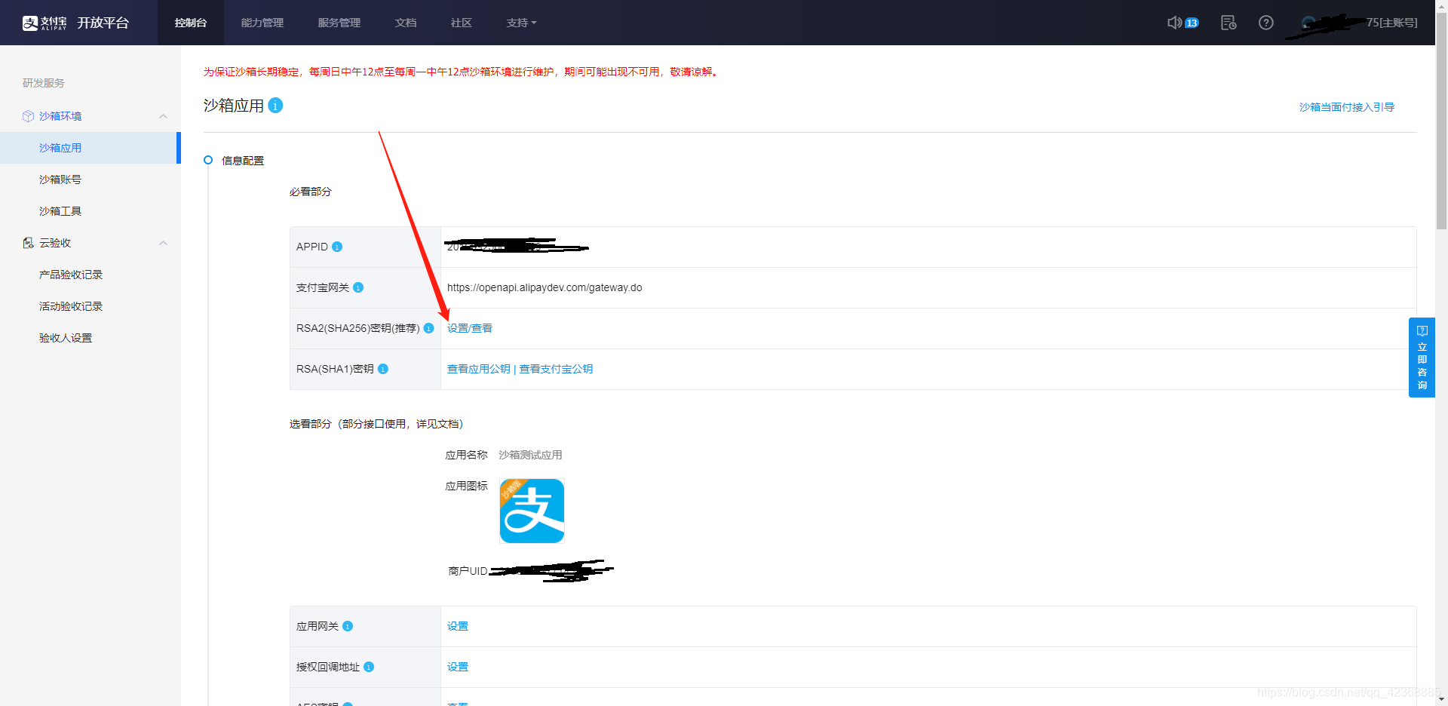Collapse the 沙箱环境 sidebar section chevron
Image resolution: width=1448 pixels, height=706 pixels.
coord(163,116)
